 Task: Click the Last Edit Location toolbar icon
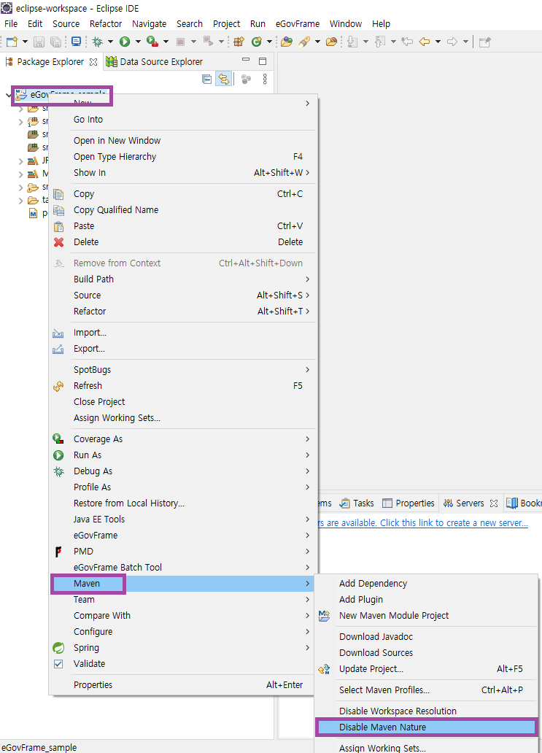(x=407, y=42)
